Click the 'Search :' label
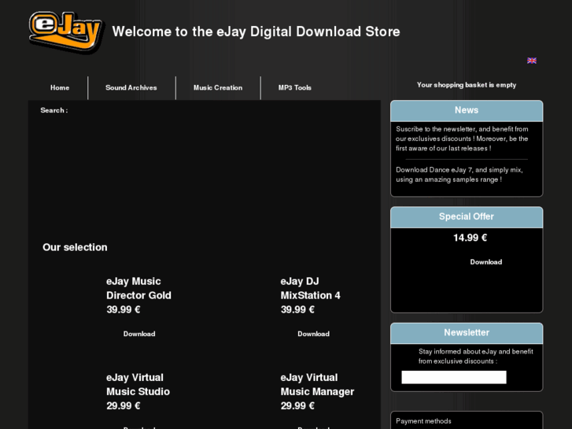Viewport: 572px width, 429px height. pos(54,110)
